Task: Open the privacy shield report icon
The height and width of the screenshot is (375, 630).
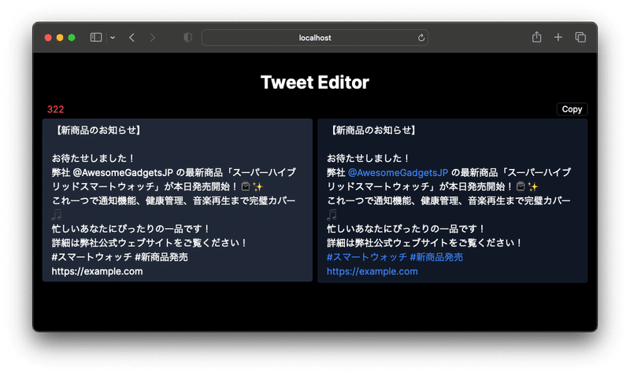Action: pyautogui.click(x=187, y=37)
